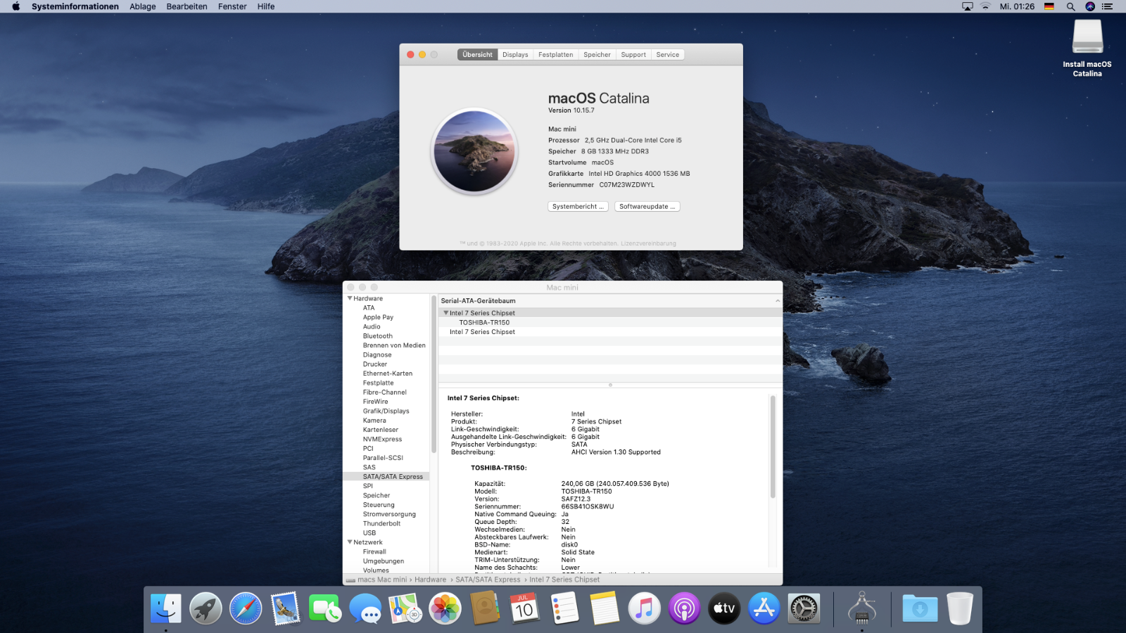Open Notes from the Dock
The height and width of the screenshot is (633, 1126).
coord(605,608)
